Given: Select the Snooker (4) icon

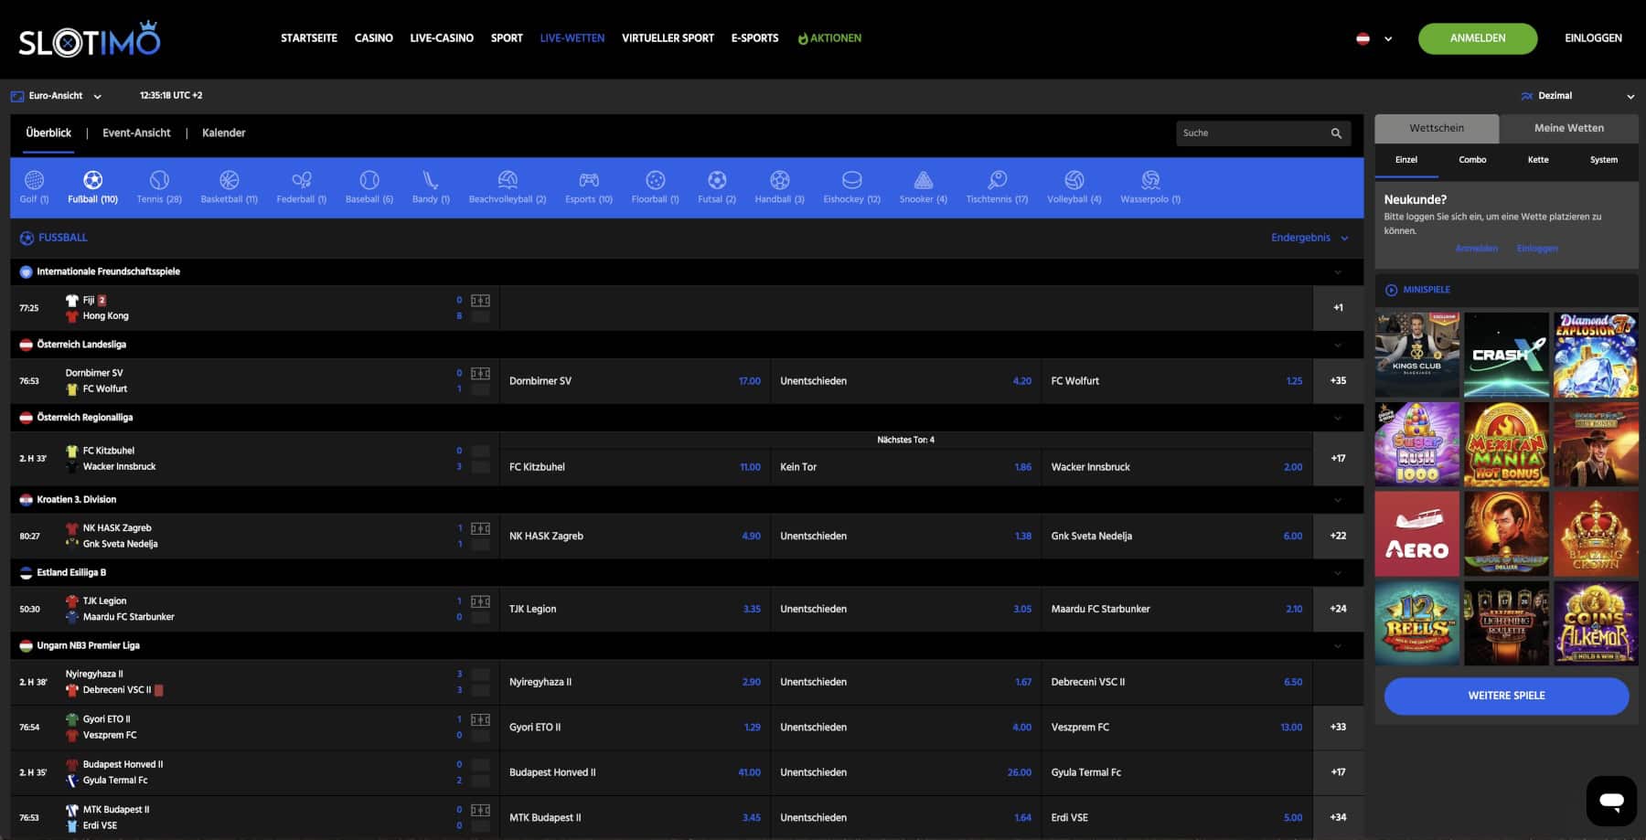Looking at the screenshot, I should coord(924,180).
